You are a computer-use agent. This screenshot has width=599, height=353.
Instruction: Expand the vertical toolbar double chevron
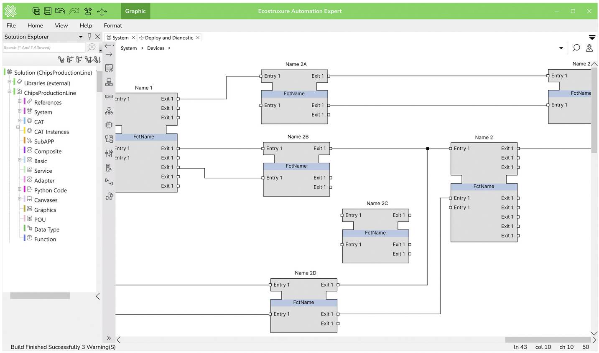pyautogui.click(x=109, y=338)
